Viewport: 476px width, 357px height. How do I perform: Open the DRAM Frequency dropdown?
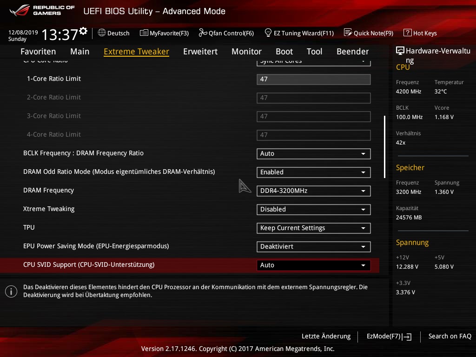click(314, 191)
